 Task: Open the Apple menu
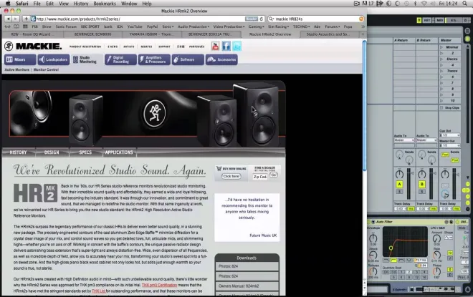tap(8, 4)
